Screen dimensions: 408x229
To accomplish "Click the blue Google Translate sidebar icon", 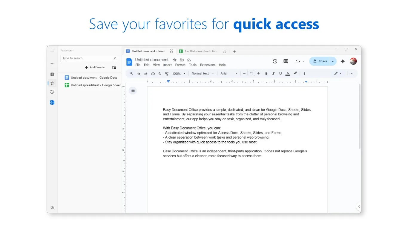I will pyautogui.click(x=52, y=103).
